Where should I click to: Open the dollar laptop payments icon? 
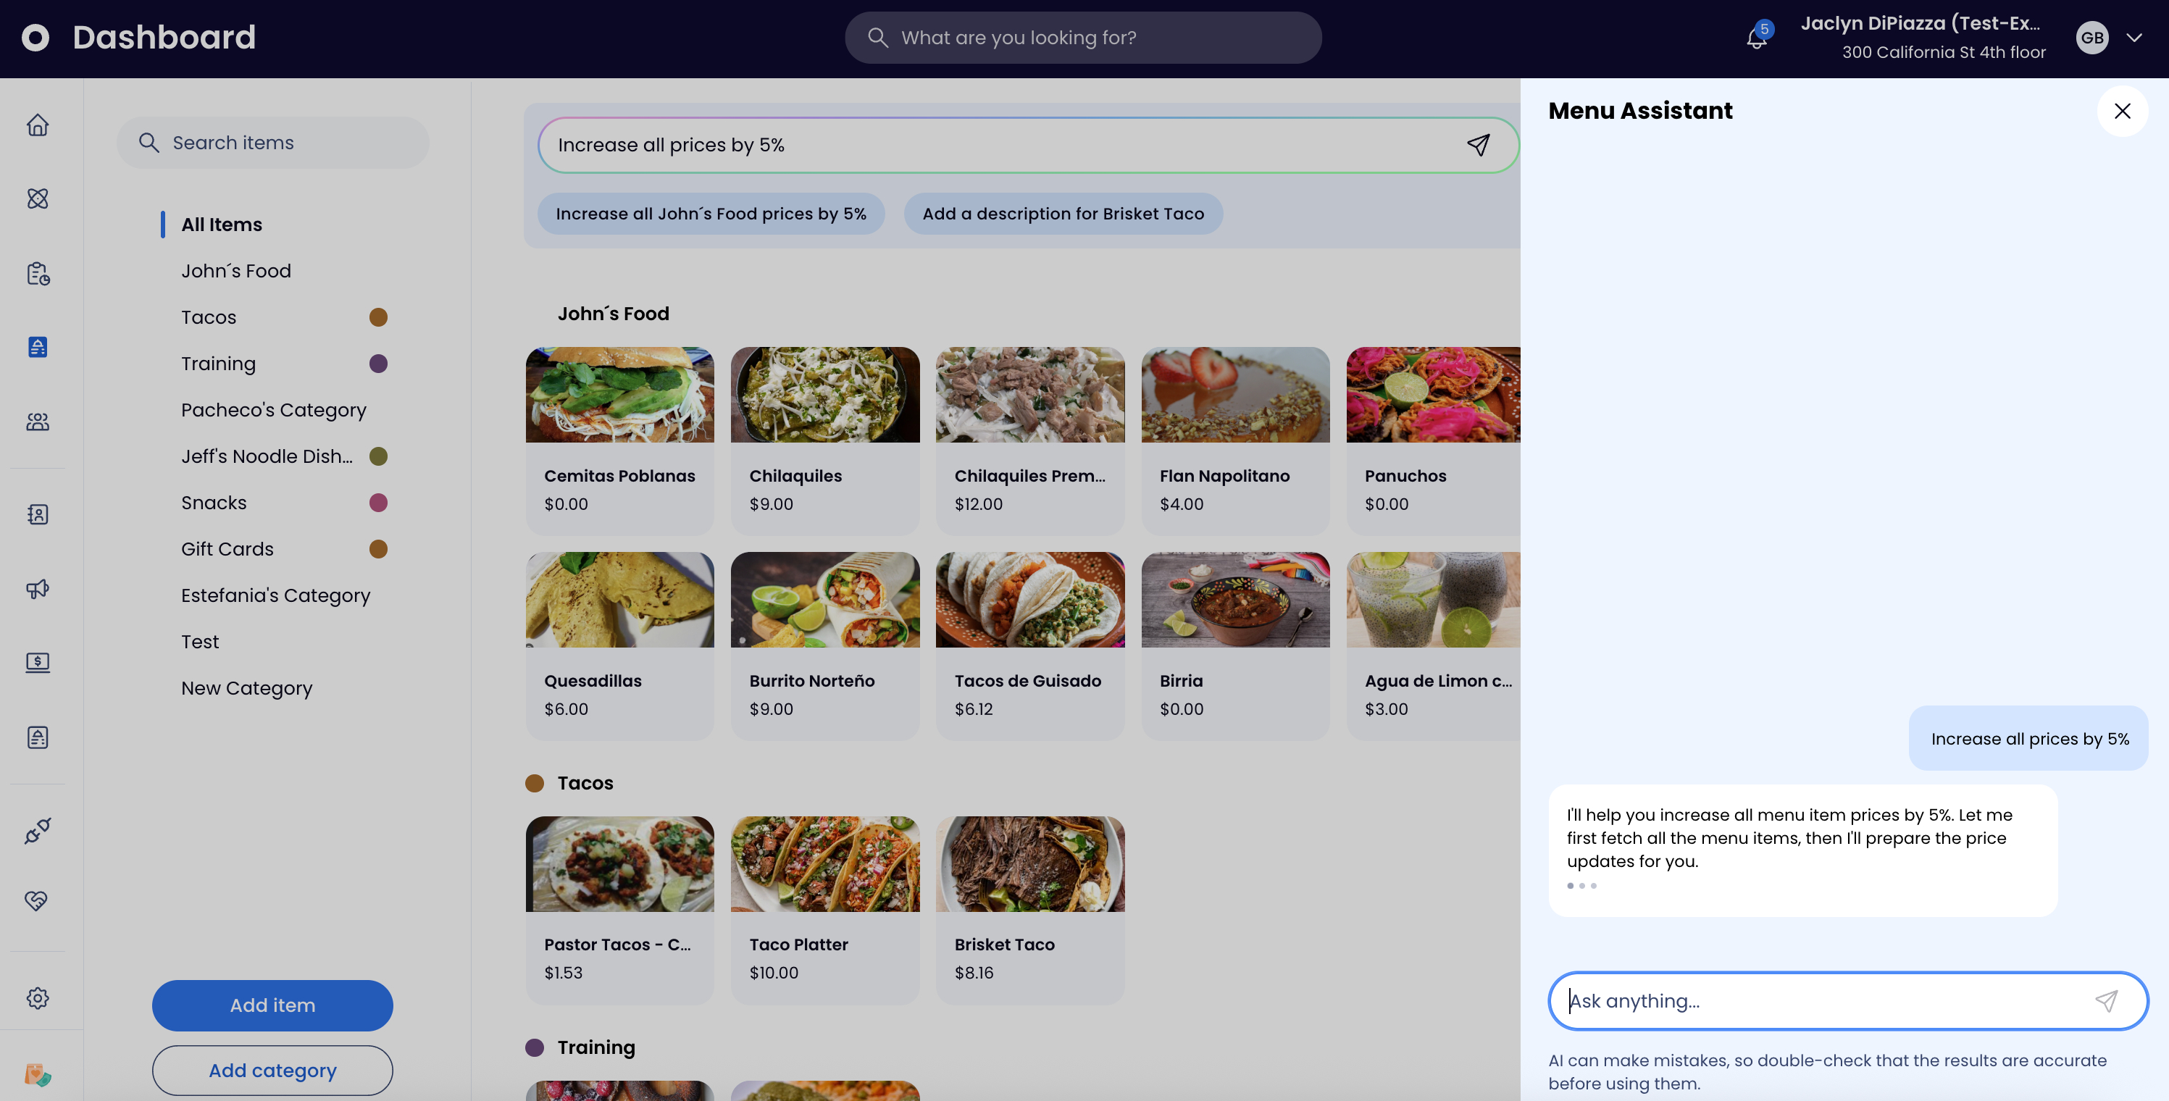(38, 663)
